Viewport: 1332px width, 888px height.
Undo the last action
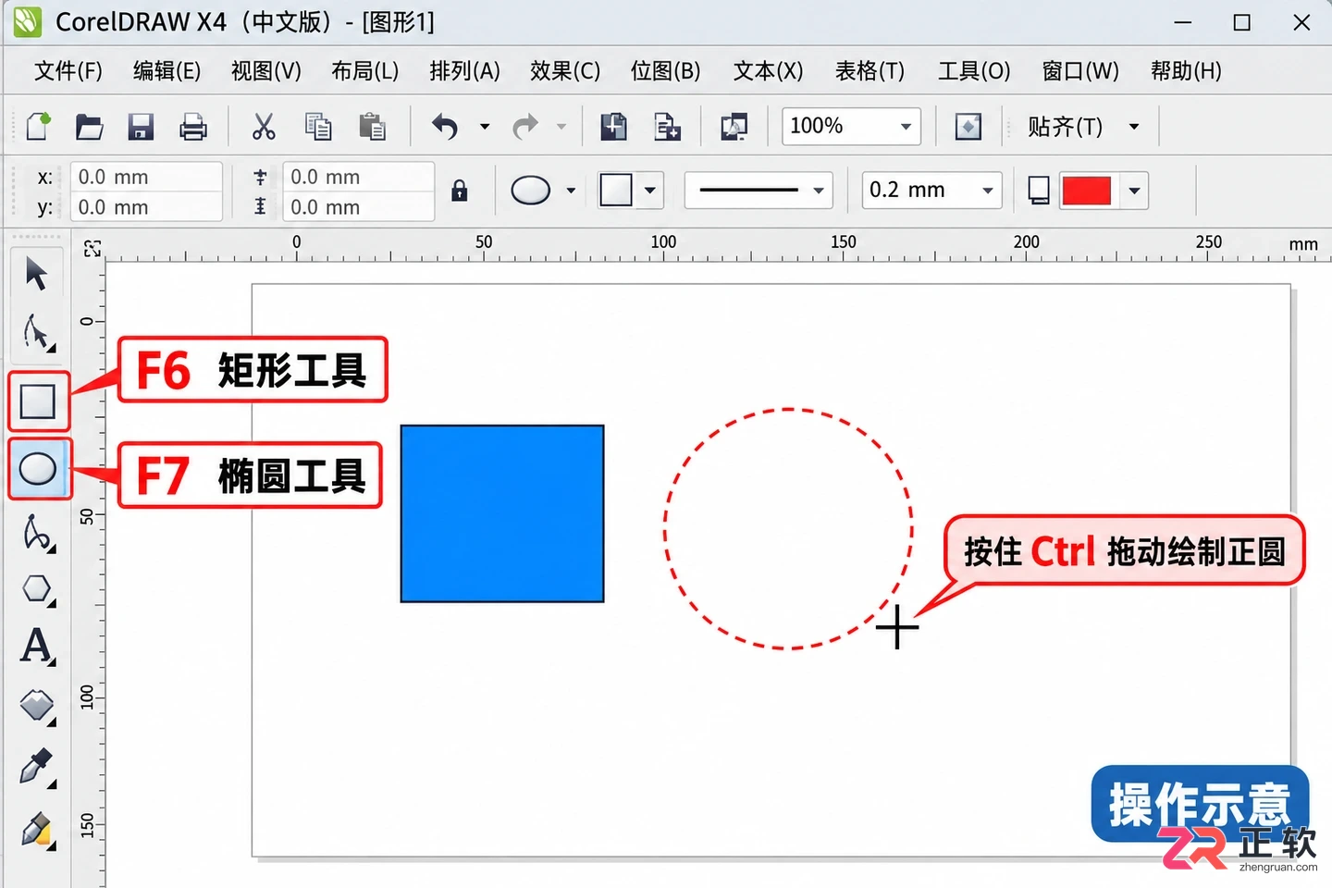tap(445, 126)
